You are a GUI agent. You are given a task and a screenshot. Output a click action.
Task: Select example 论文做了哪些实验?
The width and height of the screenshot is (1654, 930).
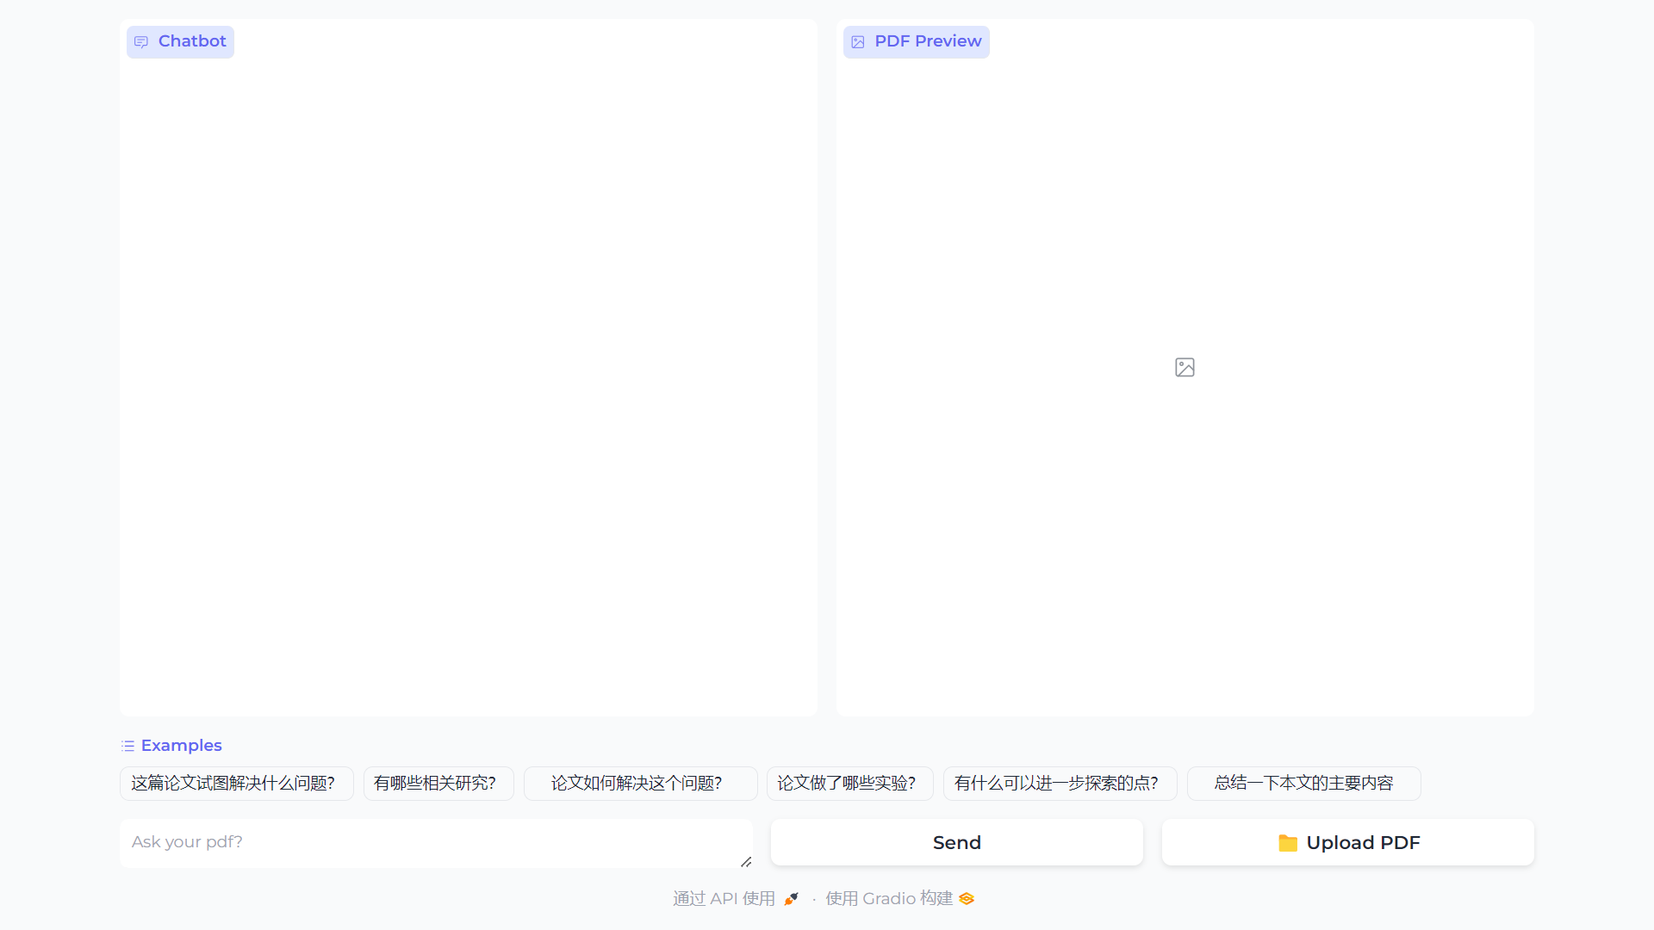click(850, 784)
